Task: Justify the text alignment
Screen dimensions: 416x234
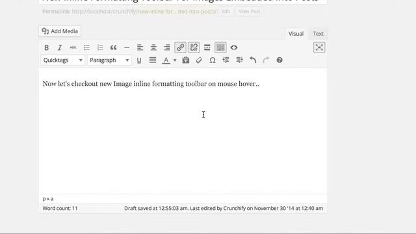Action: coord(153,60)
